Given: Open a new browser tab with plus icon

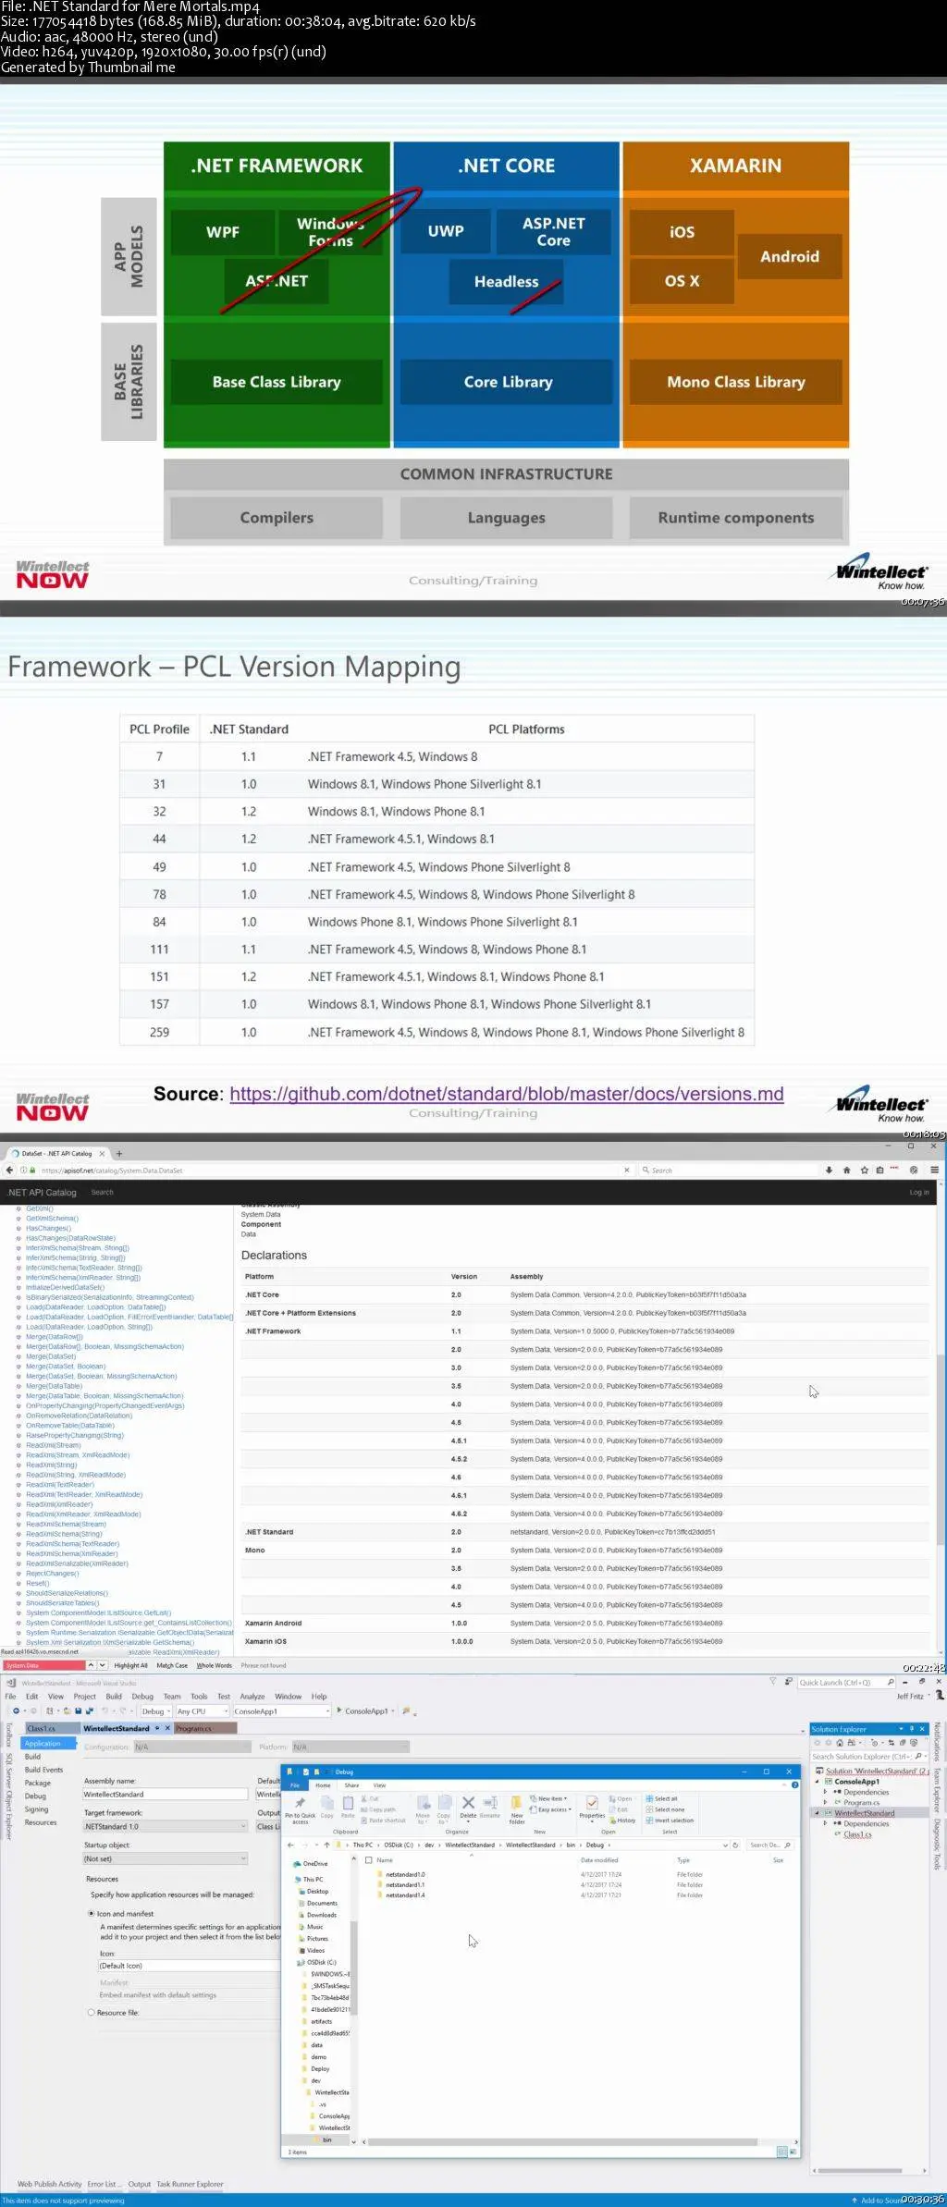Looking at the screenshot, I should coord(118,1153).
